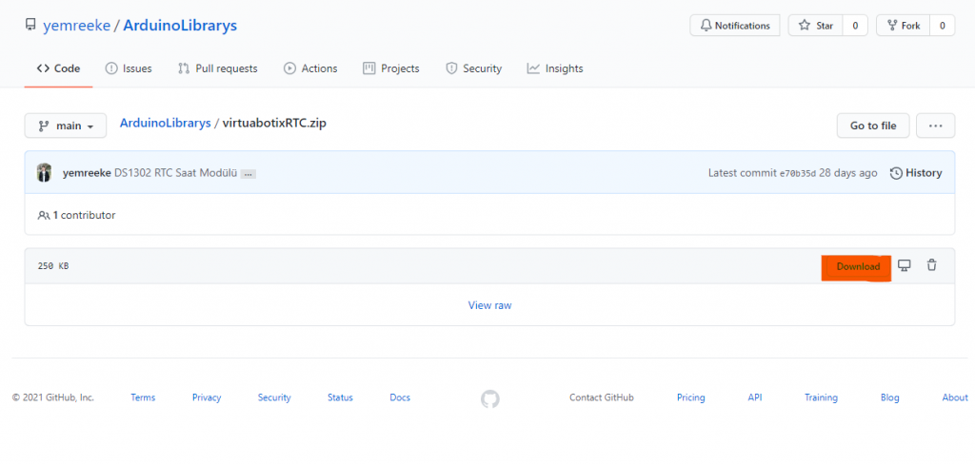Click the 1 contributor text

(x=76, y=215)
